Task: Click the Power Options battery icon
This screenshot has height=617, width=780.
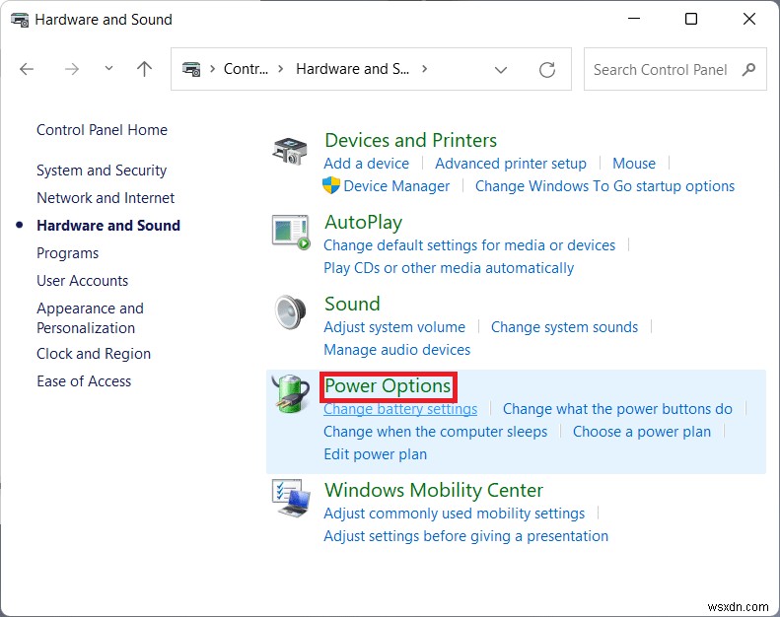Action: pos(291,395)
